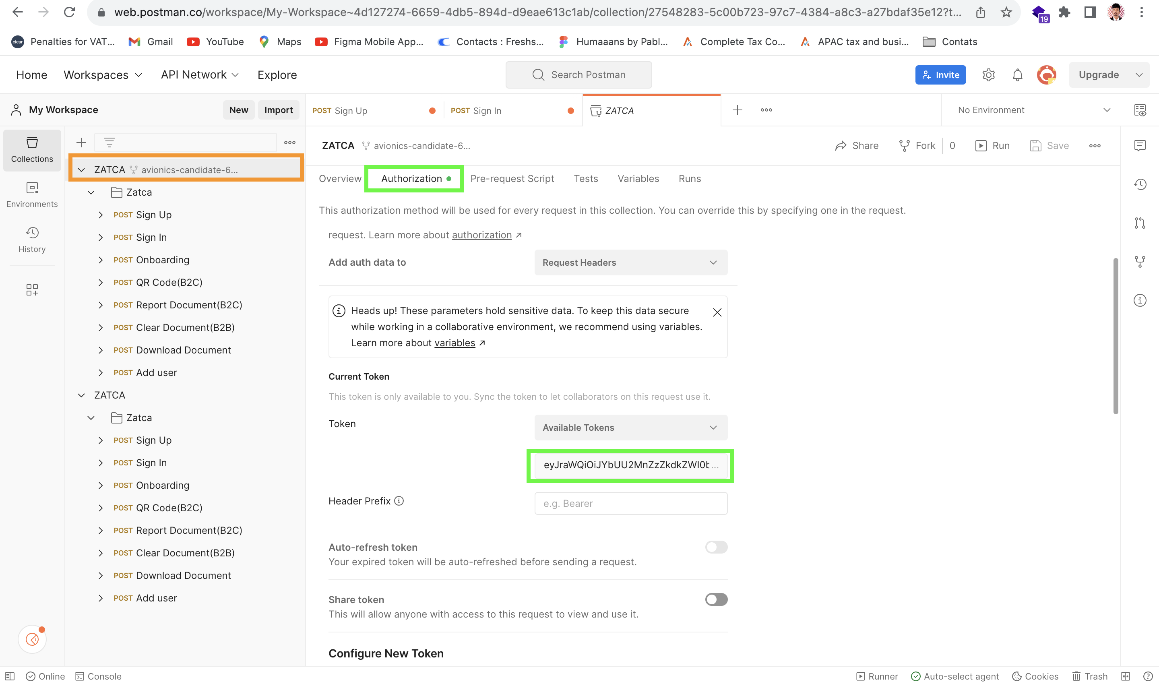1159x686 pixels.
Task: Click the Search Postman field
Action: click(578, 74)
